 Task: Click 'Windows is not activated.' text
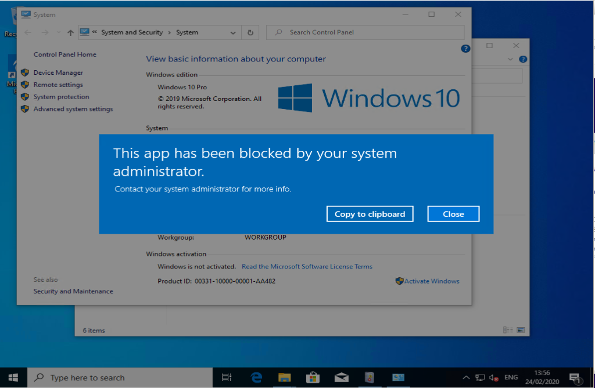(x=196, y=266)
